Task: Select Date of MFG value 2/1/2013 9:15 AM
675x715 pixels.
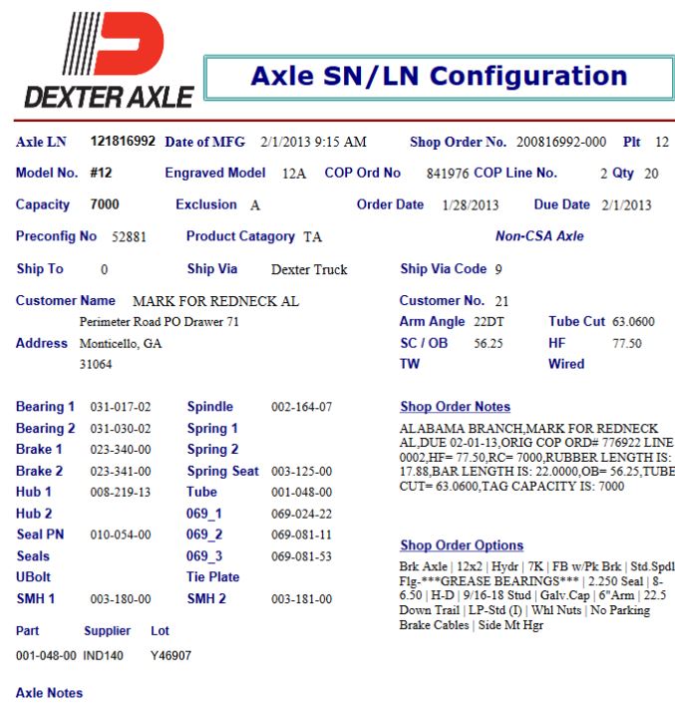Action: tap(313, 142)
